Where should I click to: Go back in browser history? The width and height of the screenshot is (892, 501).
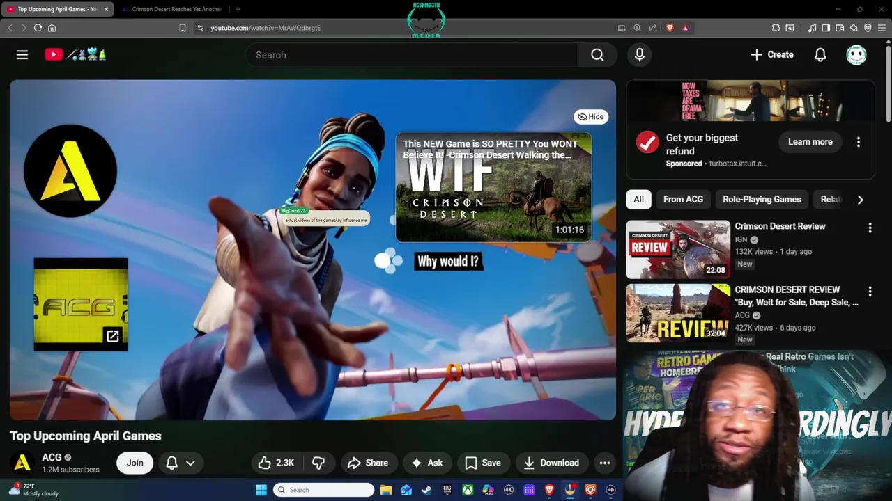click(x=10, y=28)
